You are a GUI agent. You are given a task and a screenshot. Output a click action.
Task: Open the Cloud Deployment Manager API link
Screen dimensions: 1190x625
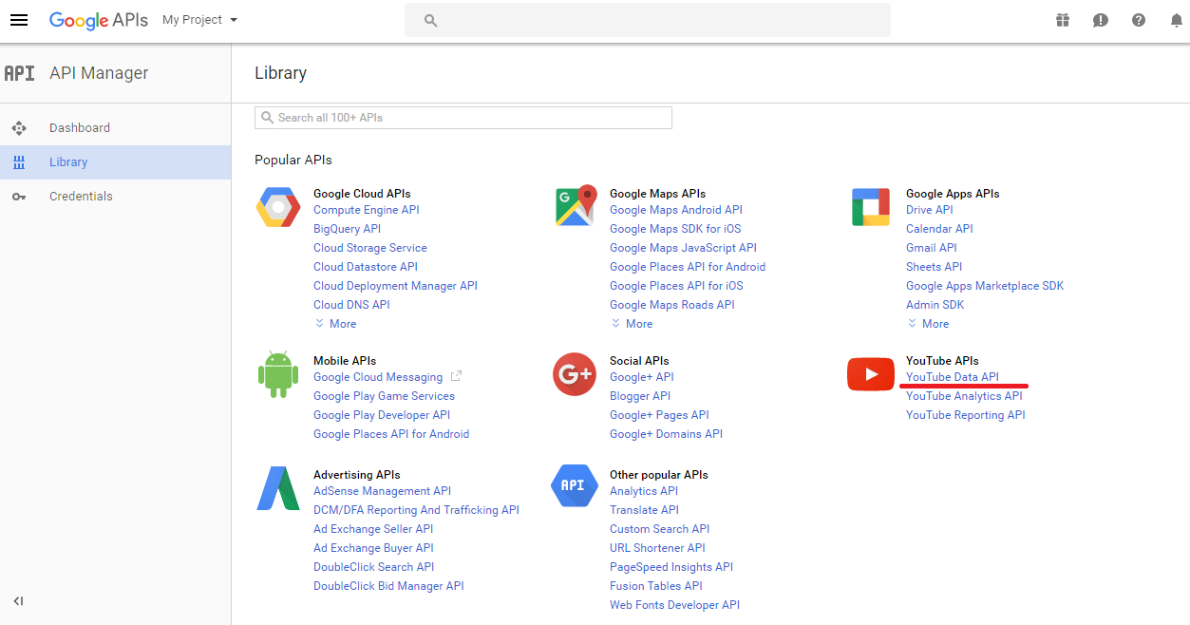click(x=396, y=286)
